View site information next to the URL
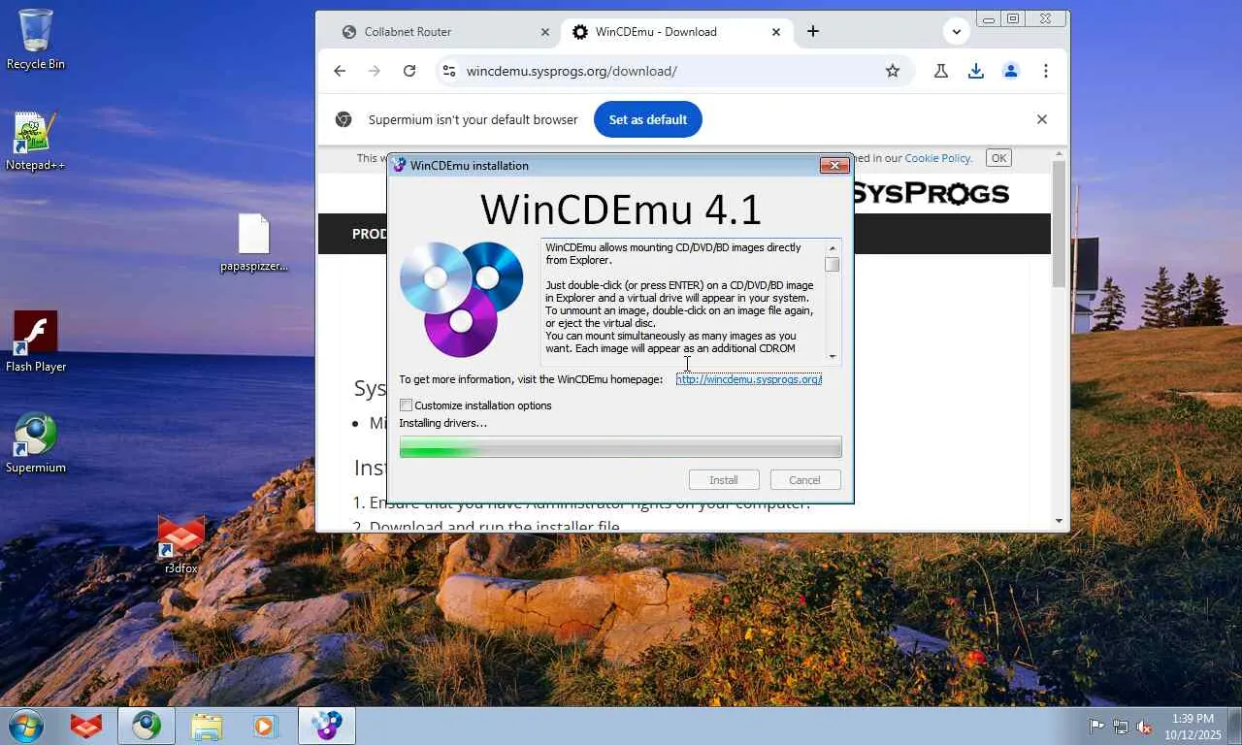The height and width of the screenshot is (745, 1242). tap(448, 71)
